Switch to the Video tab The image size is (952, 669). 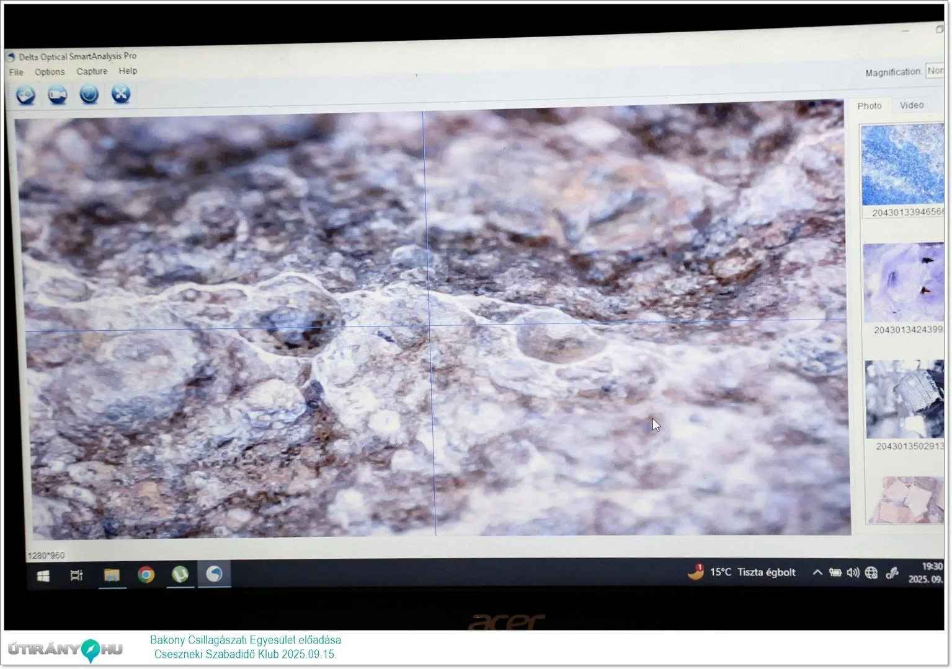[911, 105]
